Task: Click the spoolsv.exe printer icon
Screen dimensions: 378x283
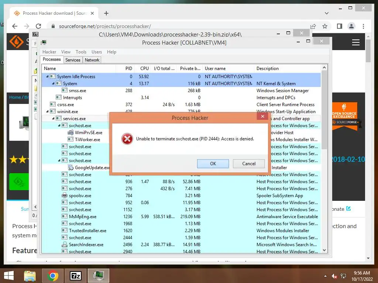Action: pyautogui.click(x=65, y=195)
